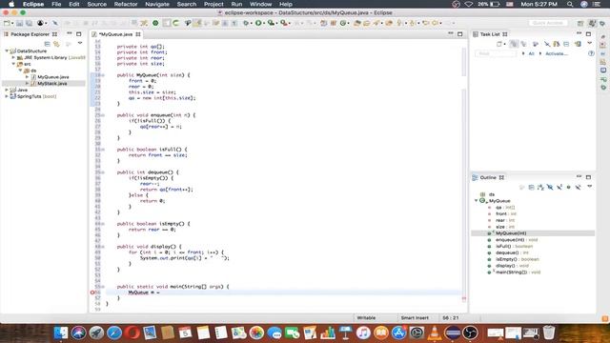Open macOS Spotlight search icon

(570, 4)
